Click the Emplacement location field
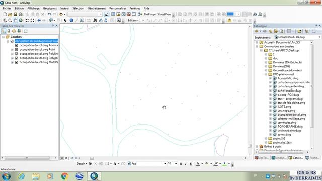This screenshot has height=181, width=322. 297,37
